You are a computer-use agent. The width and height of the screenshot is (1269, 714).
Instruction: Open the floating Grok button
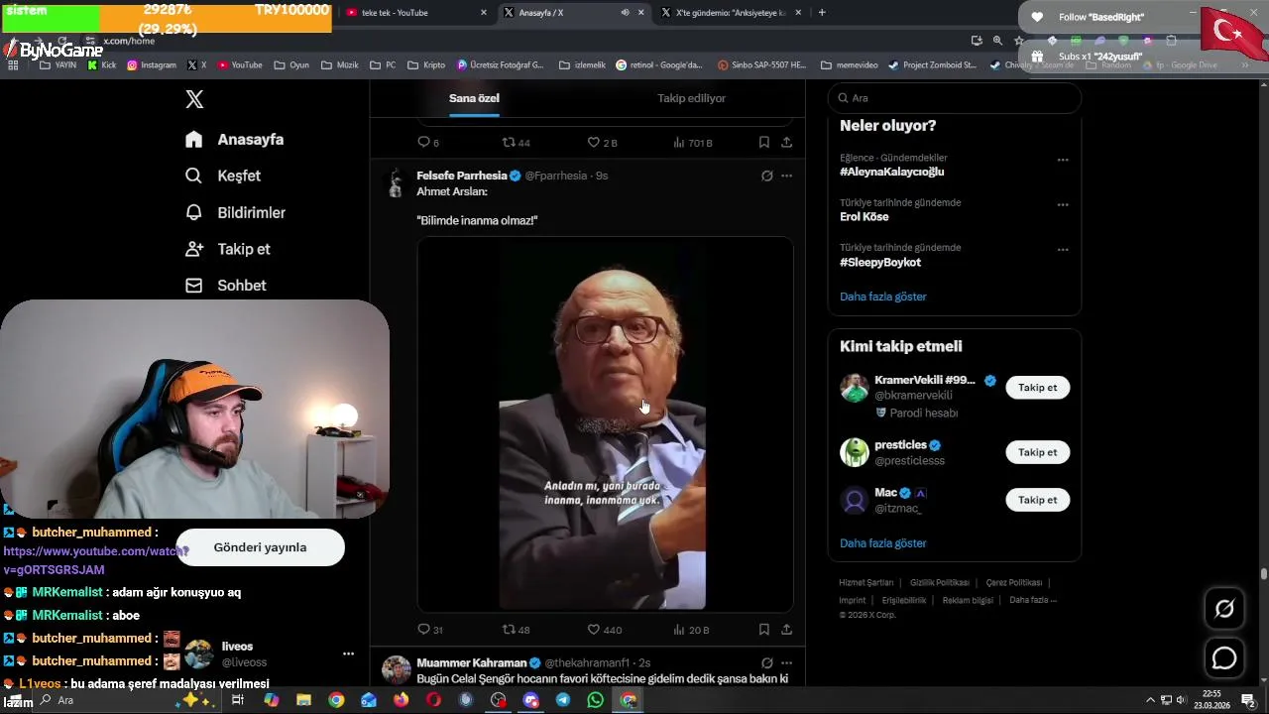(1224, 609)
